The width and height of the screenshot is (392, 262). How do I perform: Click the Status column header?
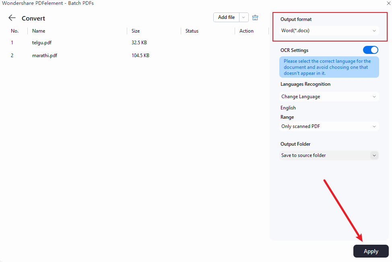tap(192, 31)
